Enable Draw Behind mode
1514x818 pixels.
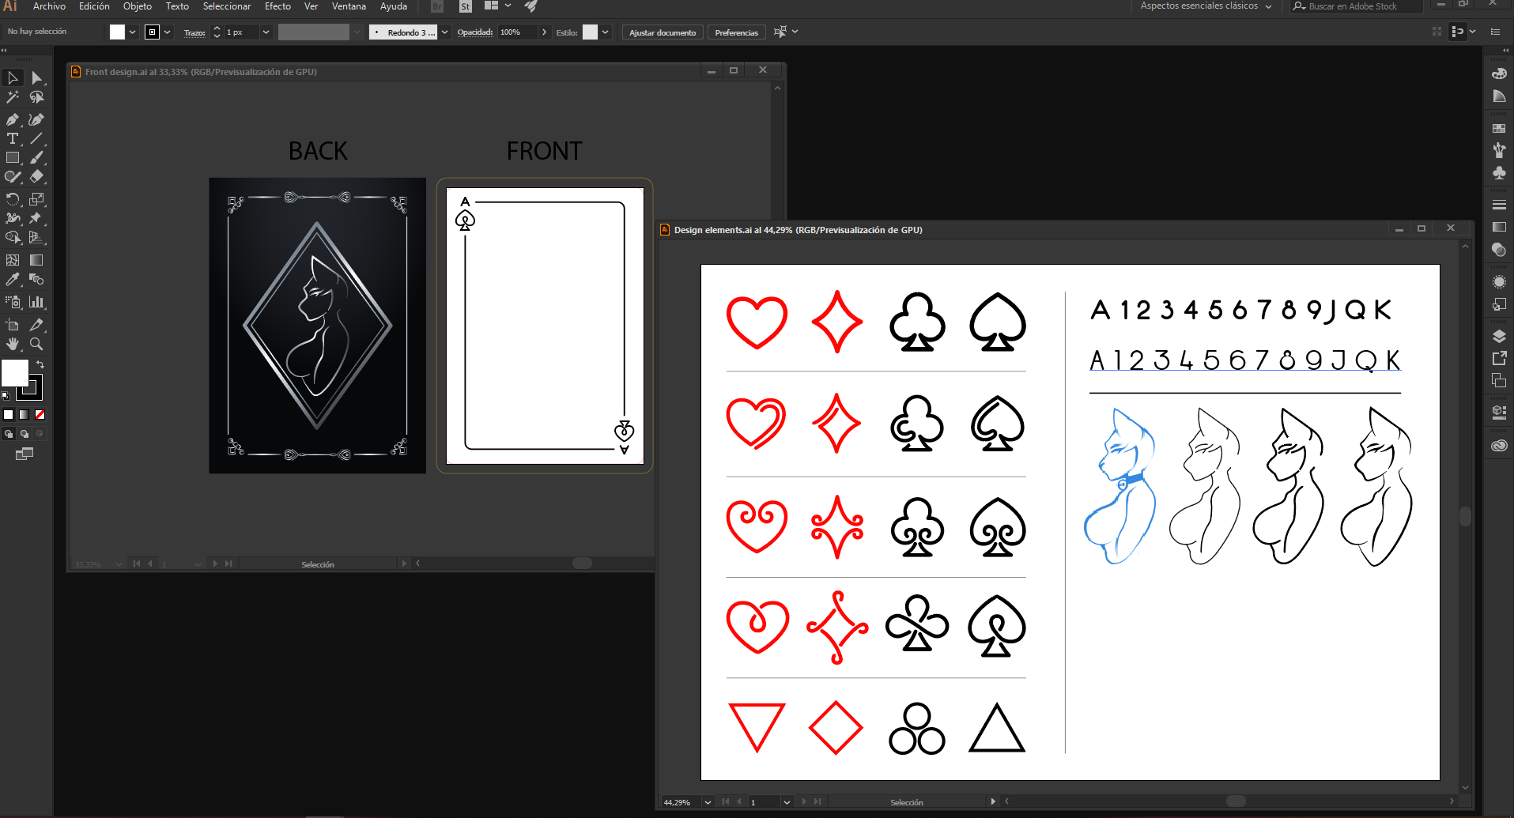click(24, 433)
